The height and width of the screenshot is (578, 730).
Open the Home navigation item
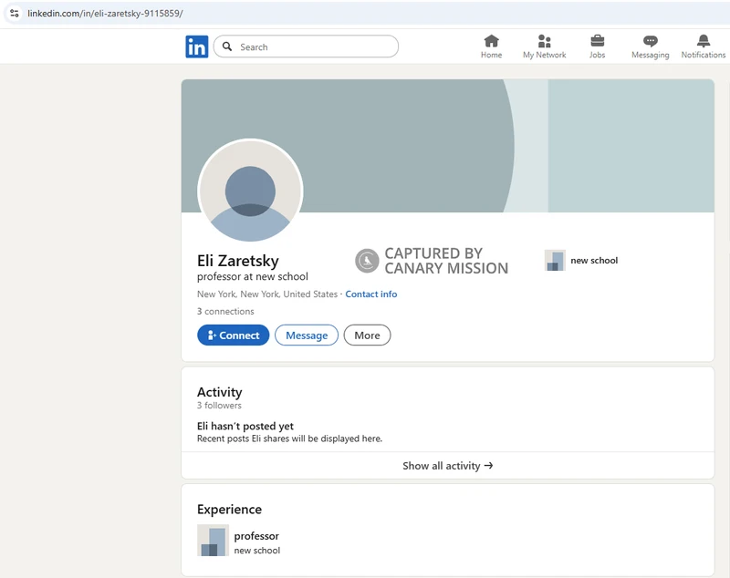tap(491, 46)
